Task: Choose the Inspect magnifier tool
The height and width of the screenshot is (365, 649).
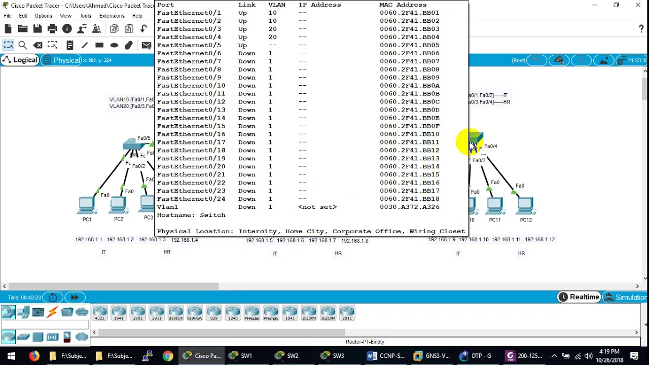Action: [x=23, y=46]
